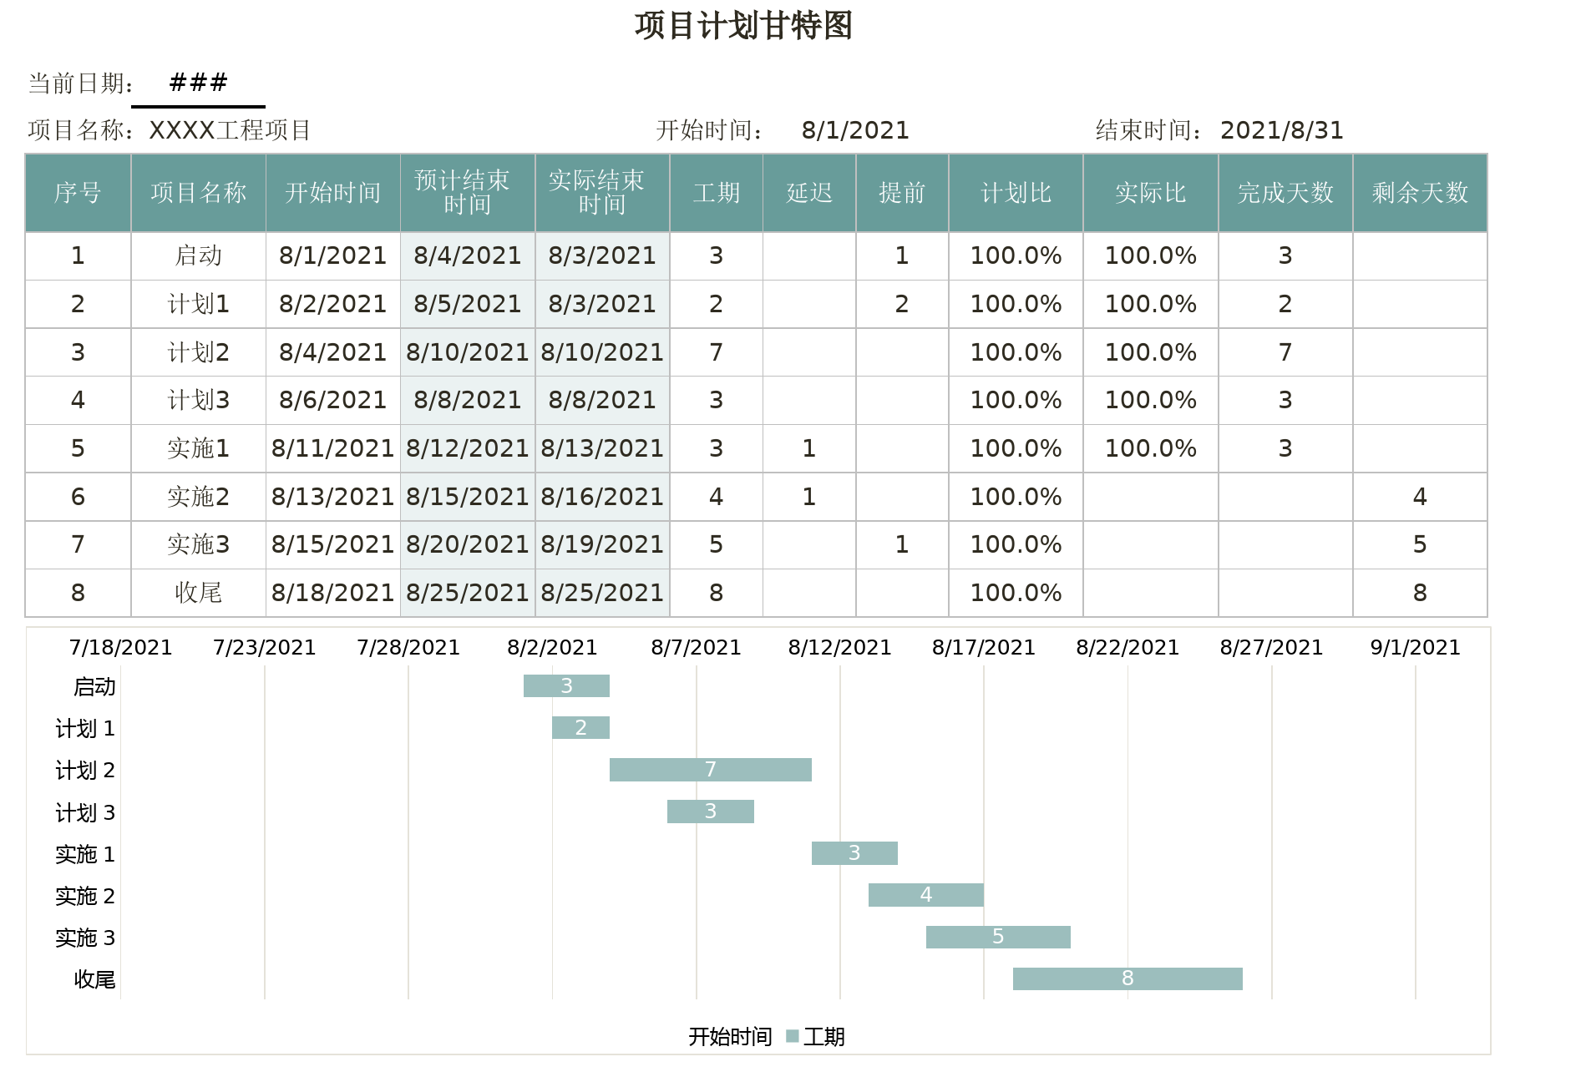
Task: Select the 剩余天数 value 5 in 实施3 row
Action: coord(1420,544)
